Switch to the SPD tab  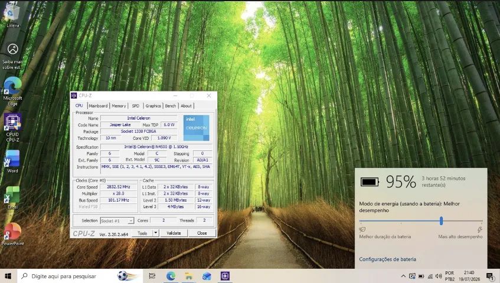pos(136,106)
